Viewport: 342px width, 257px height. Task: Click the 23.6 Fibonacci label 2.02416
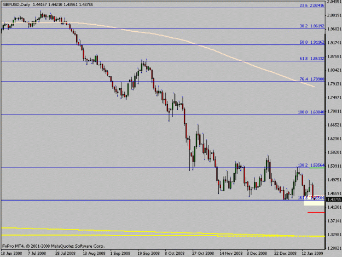[x=312, y=5]
